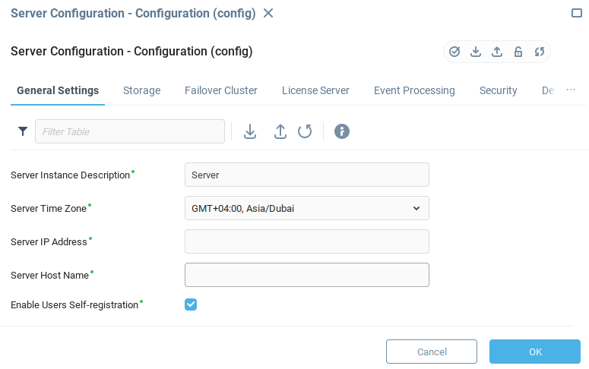This screenshot has height=369, width=589.
Task: Click the open padlock icon
Action: click(x=518, y=52)
